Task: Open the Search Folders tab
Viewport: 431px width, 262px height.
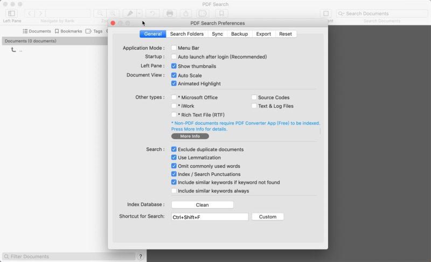Action: coord(187,34)
